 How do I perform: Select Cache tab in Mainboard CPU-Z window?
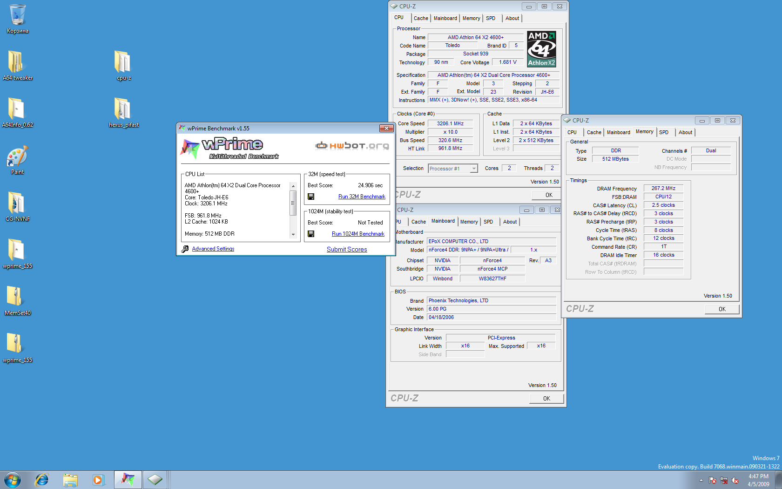[x=418, y=222]
